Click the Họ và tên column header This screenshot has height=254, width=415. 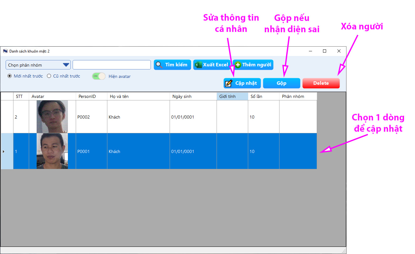[138, 96]
